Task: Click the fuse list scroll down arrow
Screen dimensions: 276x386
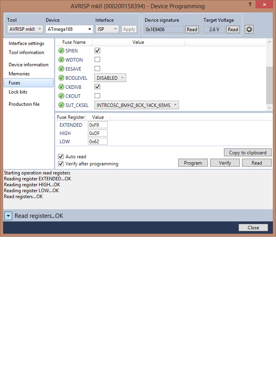Action: click(269, 108)
